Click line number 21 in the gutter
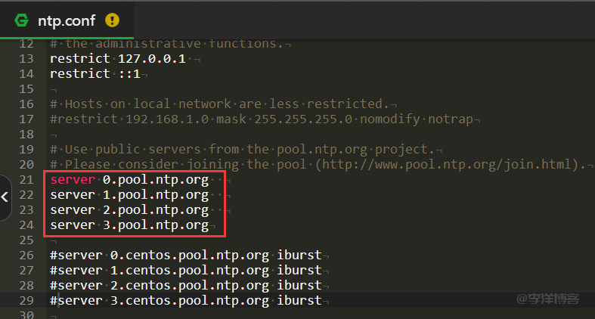Image resolution: width=595 pixels, height=319 pixels. (26, 179)
